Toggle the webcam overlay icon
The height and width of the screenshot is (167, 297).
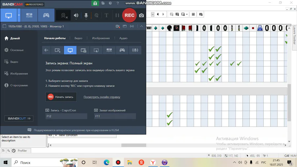click(64, 15)
